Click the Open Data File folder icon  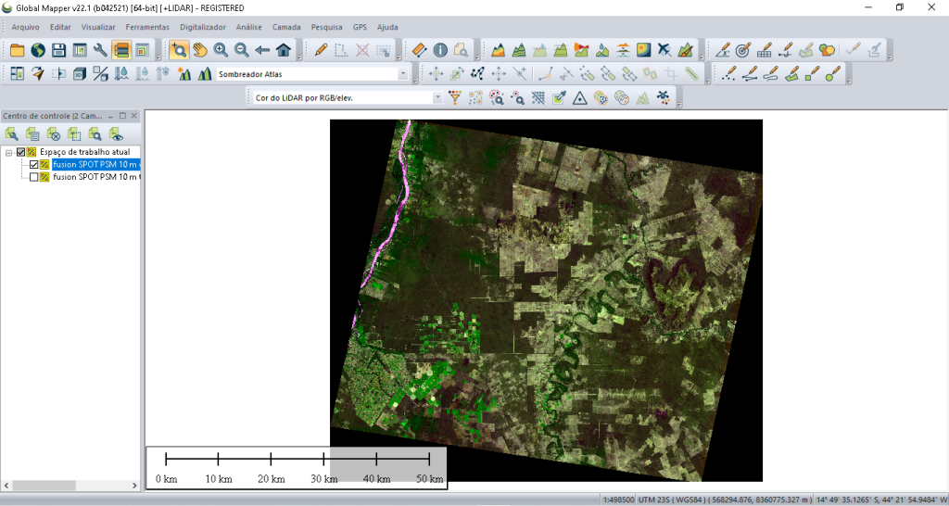17,50
